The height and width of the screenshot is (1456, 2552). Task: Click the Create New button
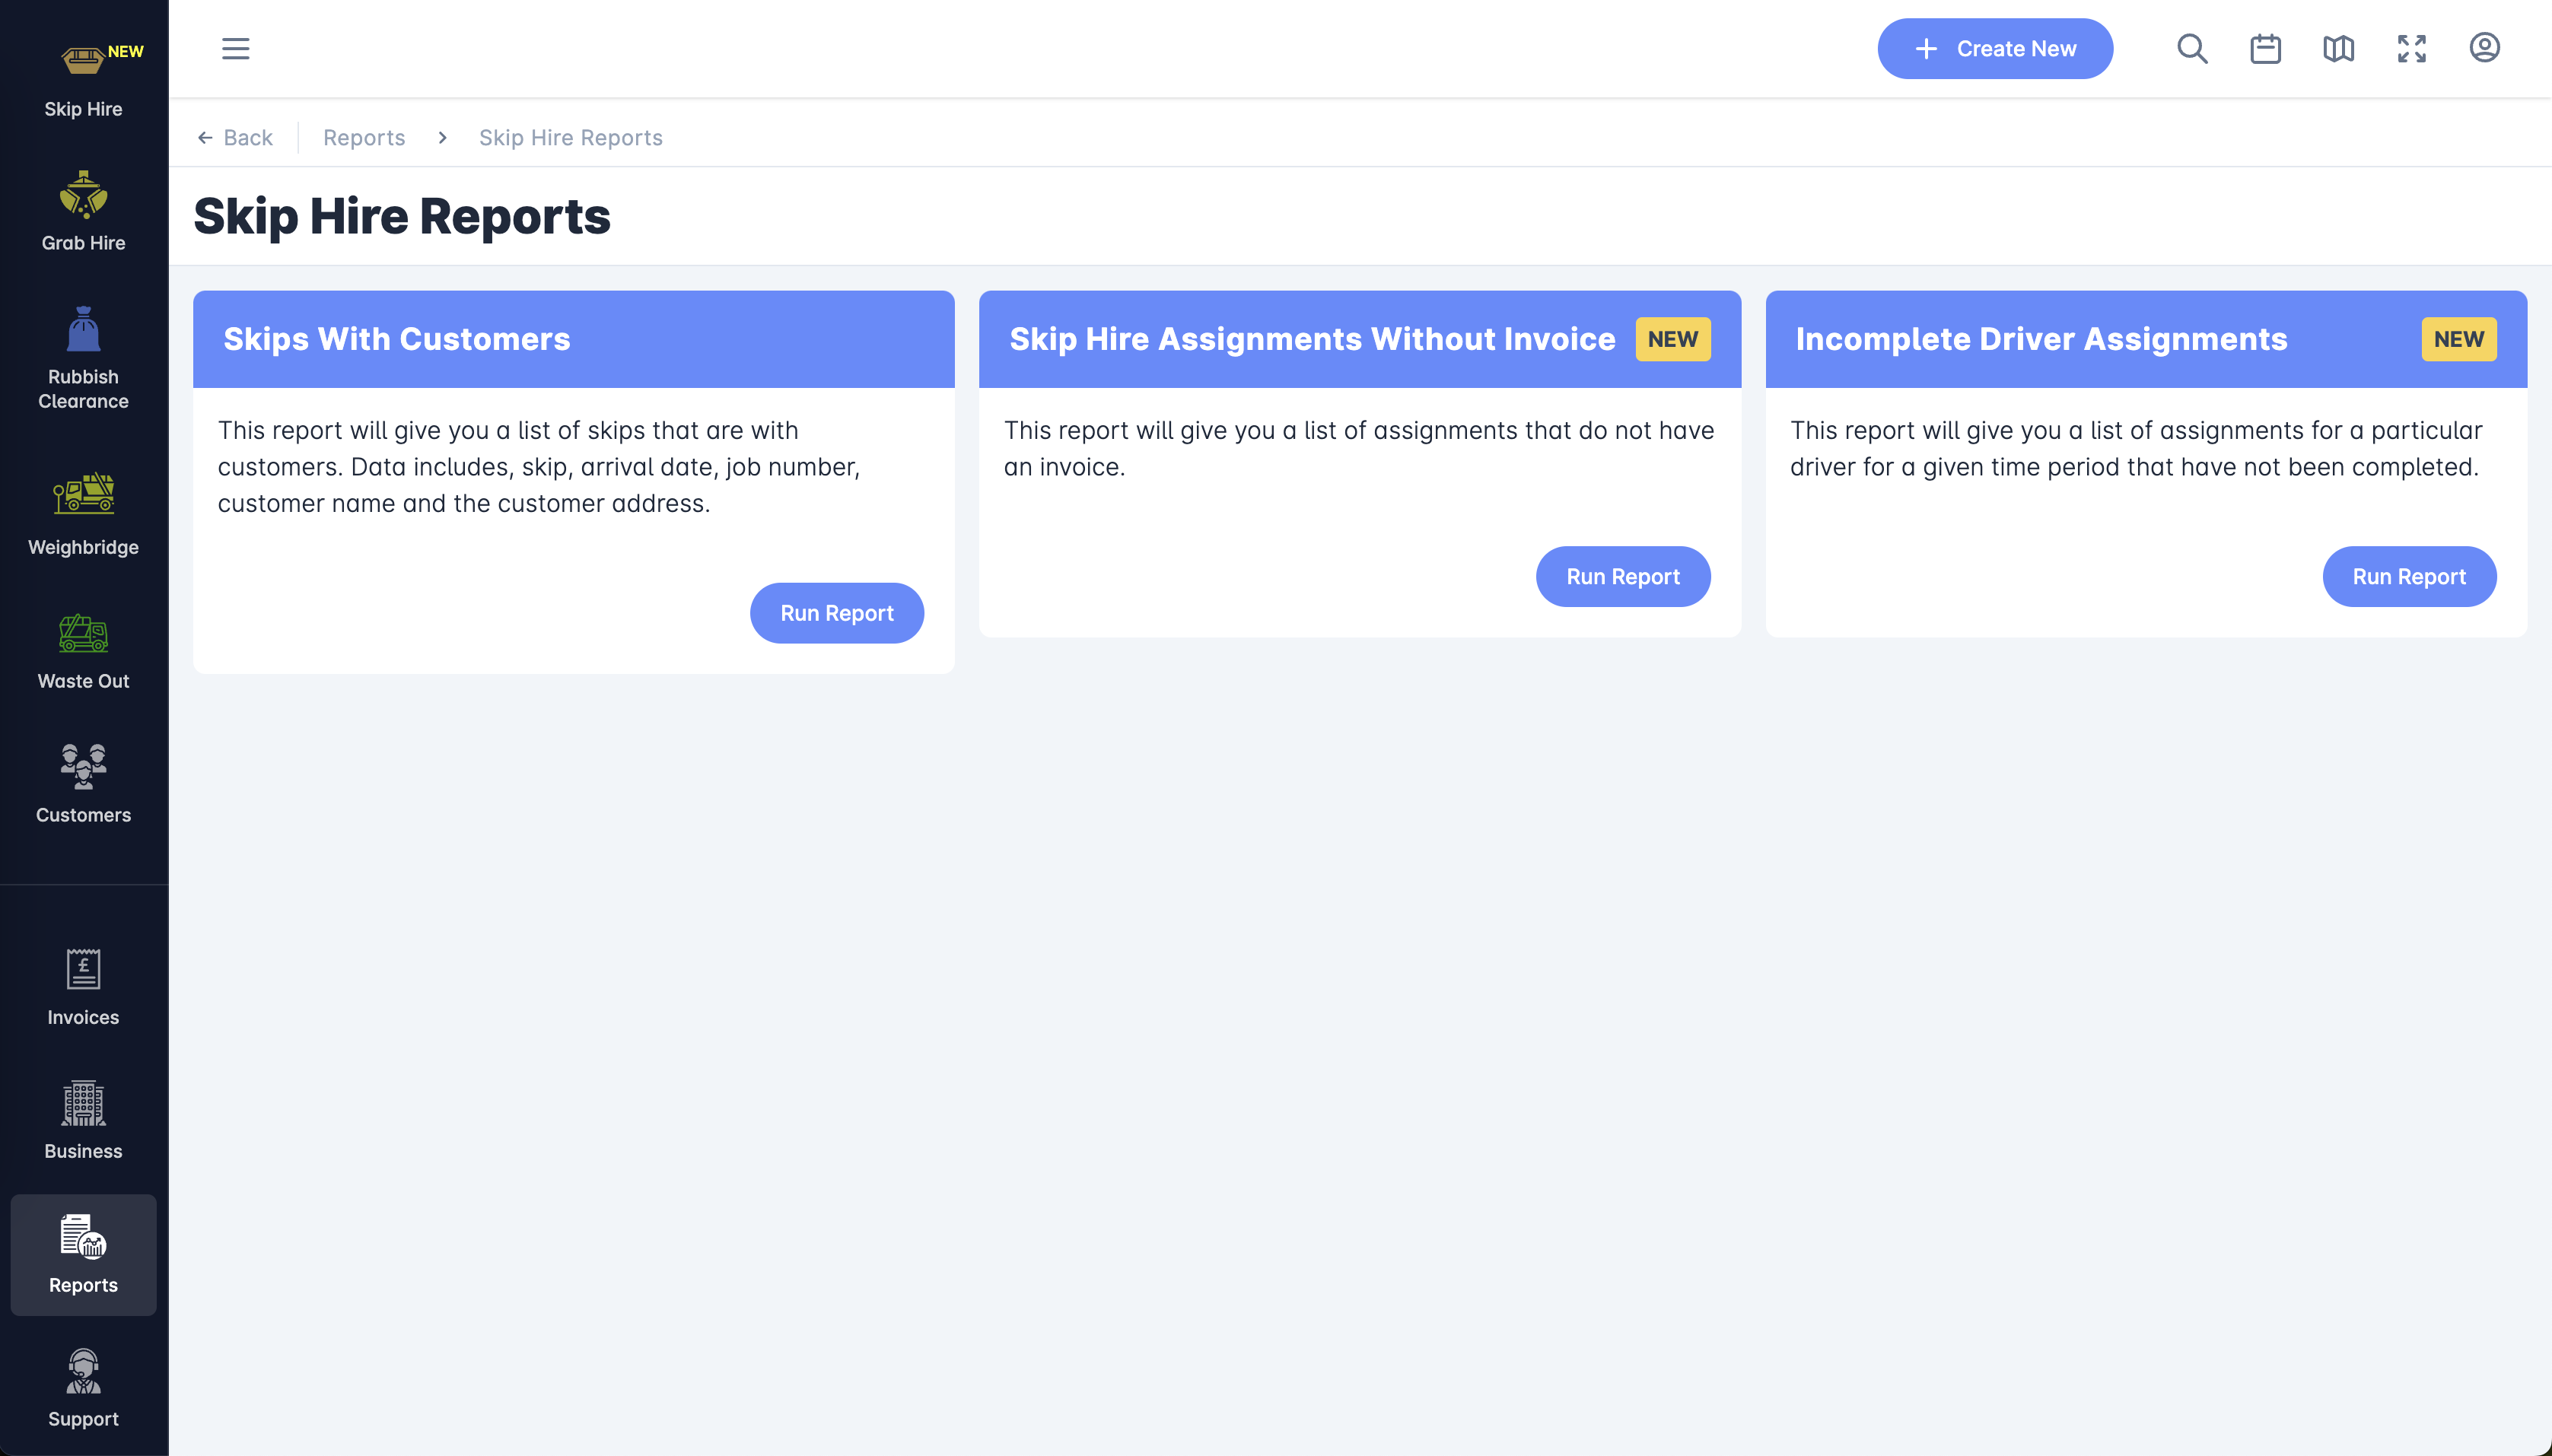tap(1994, 48)
